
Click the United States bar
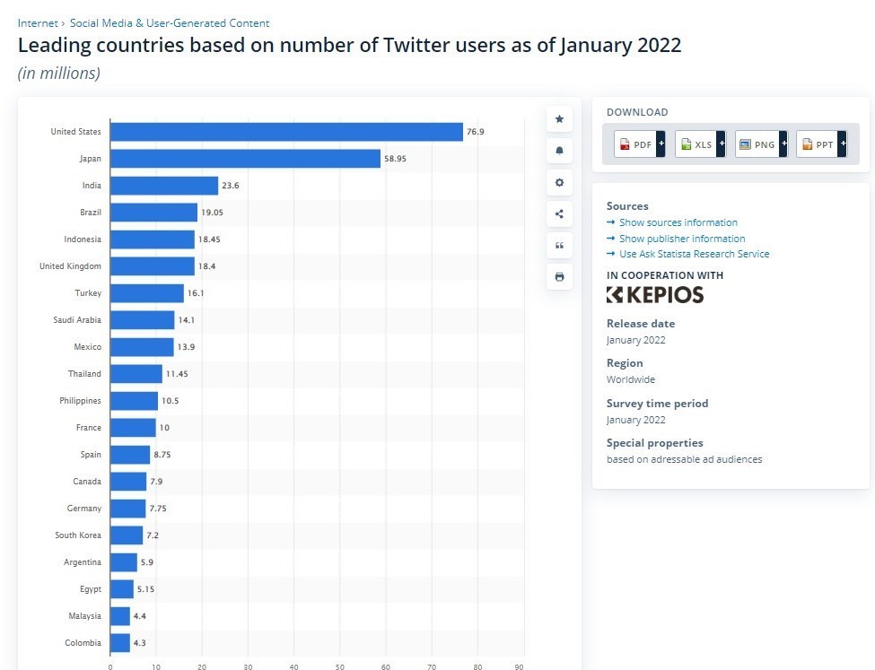click(x=286, y=132)
